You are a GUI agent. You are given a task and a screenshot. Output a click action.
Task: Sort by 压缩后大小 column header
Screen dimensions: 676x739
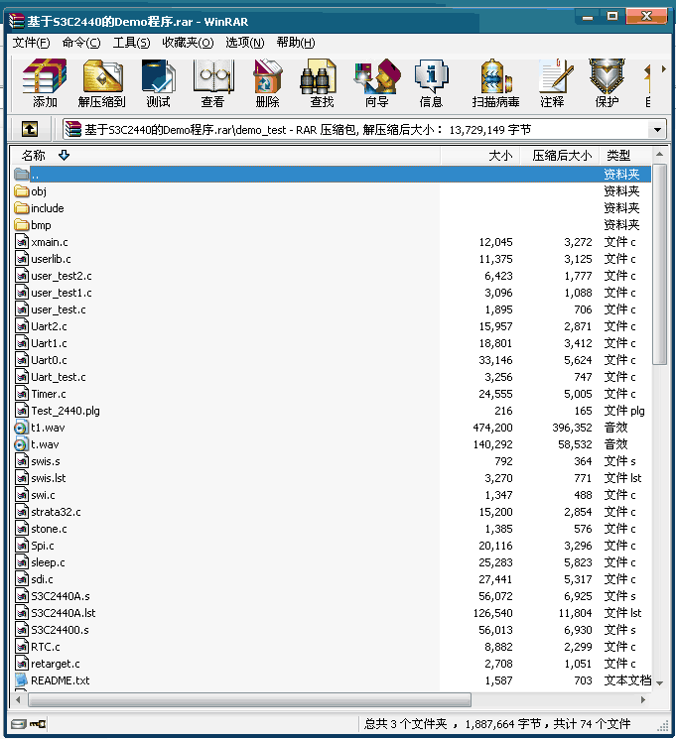coord(560,156)
